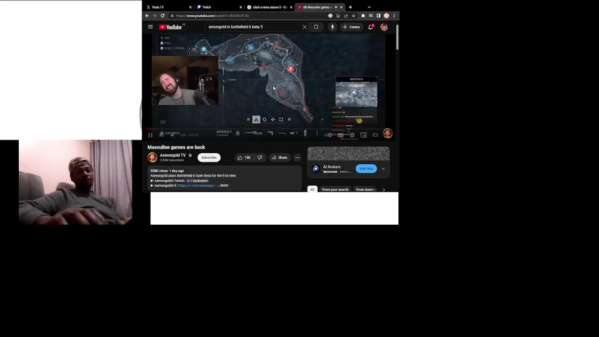Go back with browser back arrow
599x337 pixels.
147,15
